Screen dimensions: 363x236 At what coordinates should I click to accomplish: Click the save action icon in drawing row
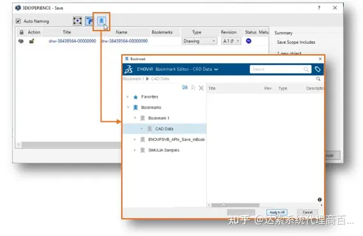tap(31, 41)
